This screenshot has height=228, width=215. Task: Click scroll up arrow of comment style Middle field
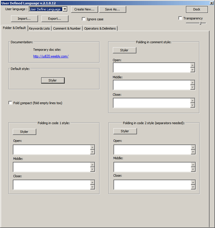[193, 83]
